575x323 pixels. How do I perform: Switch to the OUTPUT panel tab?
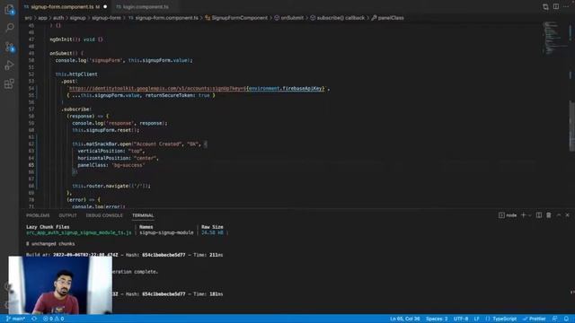68,215
